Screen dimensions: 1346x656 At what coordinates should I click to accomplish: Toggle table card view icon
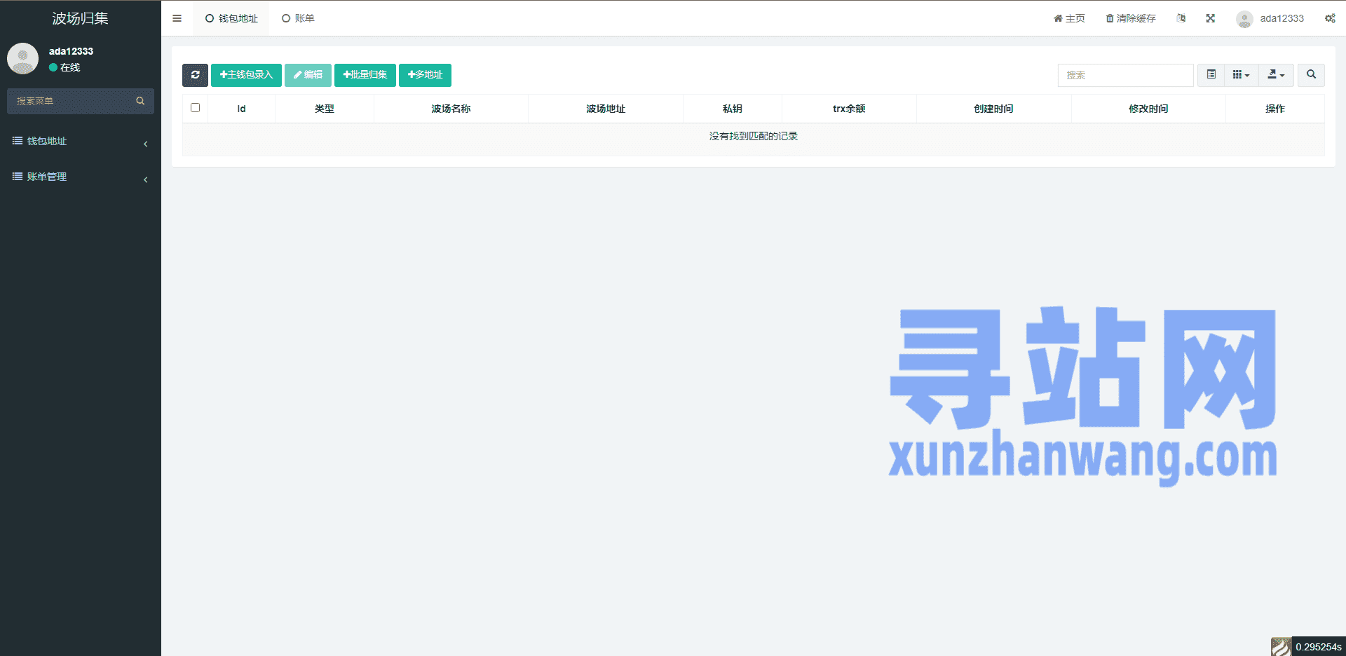[x=1211, y=75]
